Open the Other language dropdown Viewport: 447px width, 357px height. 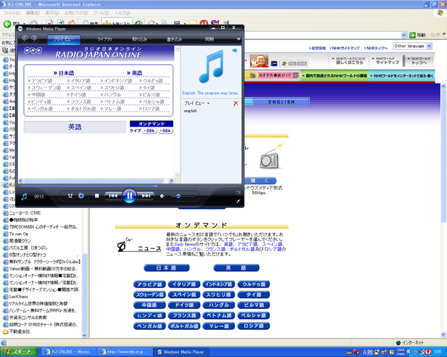coord(413,46)
